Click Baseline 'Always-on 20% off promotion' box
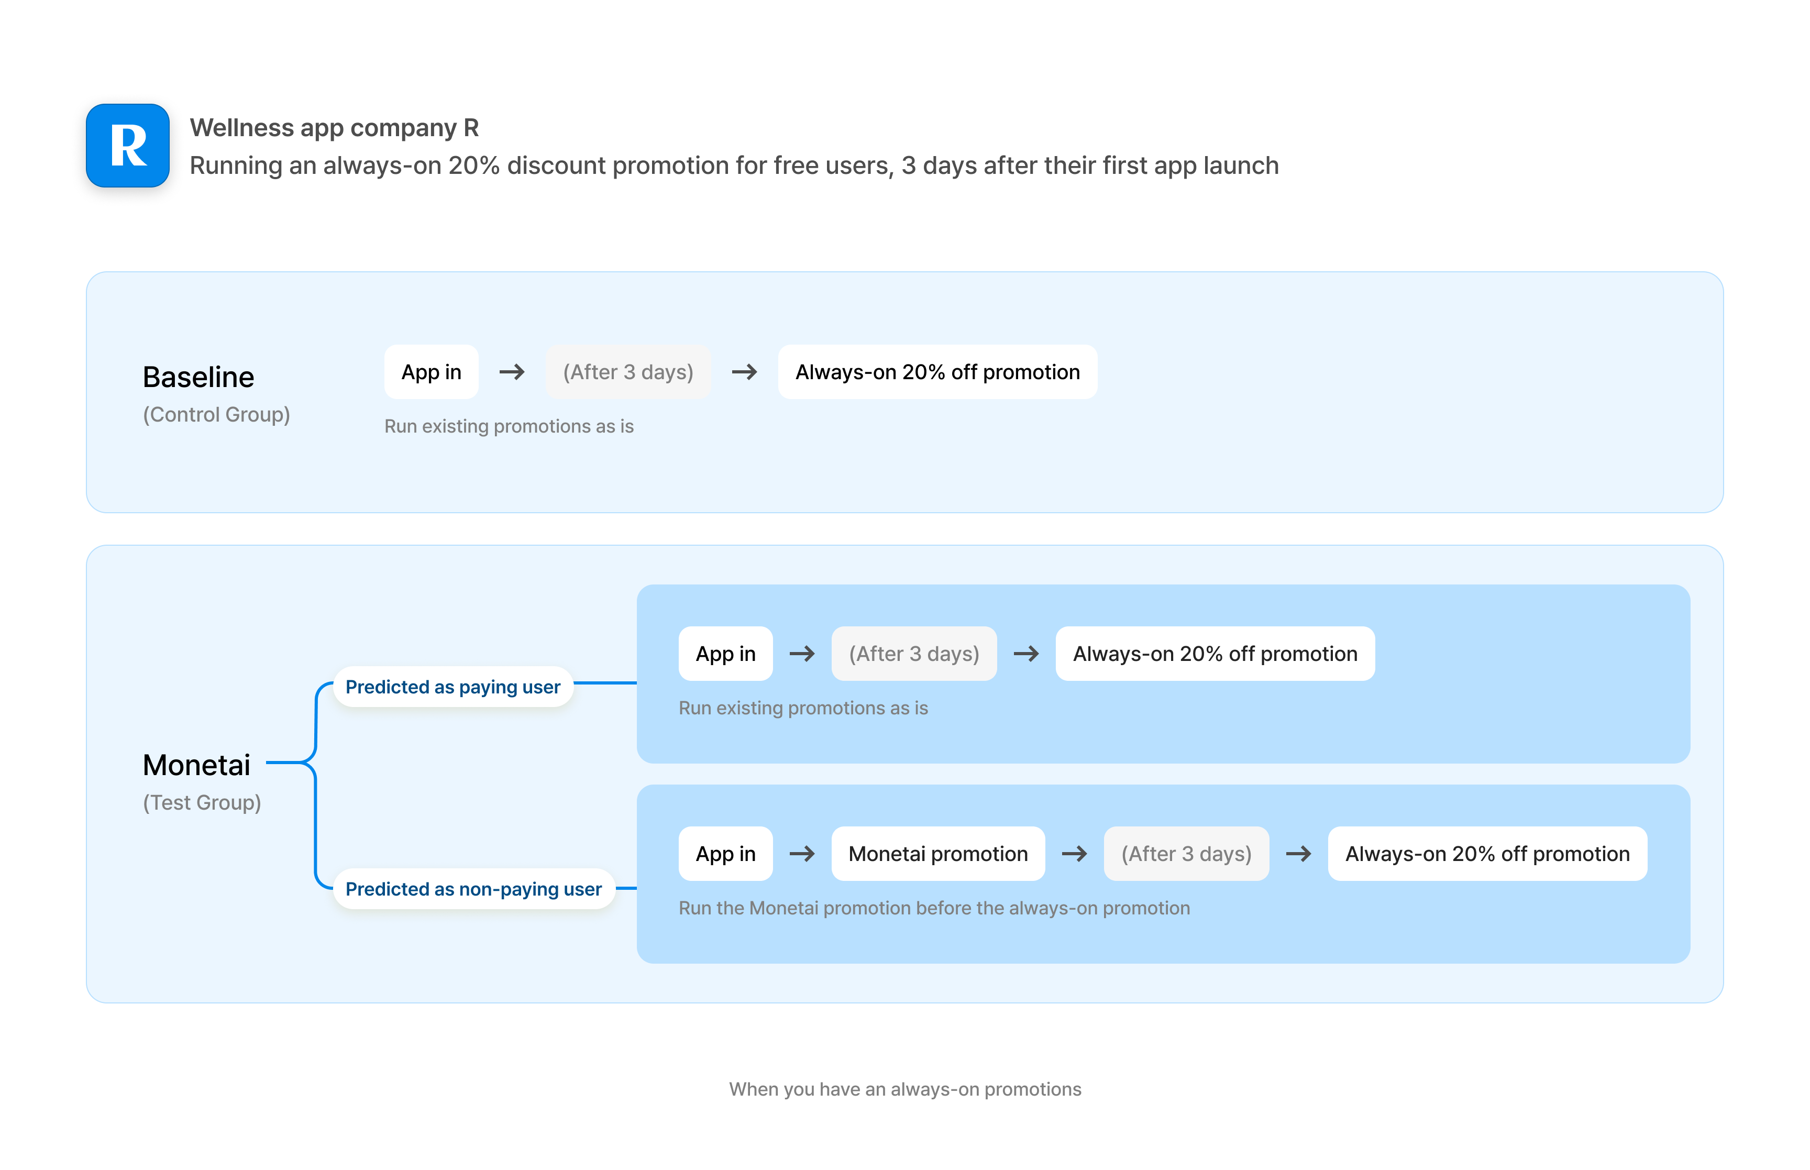The image size is (1810, 1170). point(936,372)
